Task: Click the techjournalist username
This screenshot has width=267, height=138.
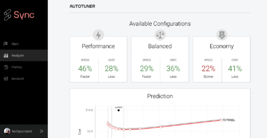Action: point(22,131)
